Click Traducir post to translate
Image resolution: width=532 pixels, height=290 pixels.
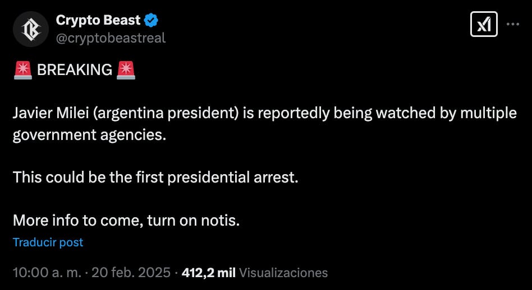[x=48, y=242]
